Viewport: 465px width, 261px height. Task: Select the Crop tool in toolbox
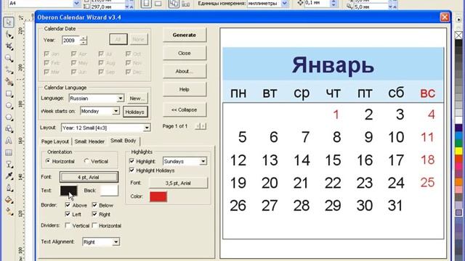click(9, 46)
